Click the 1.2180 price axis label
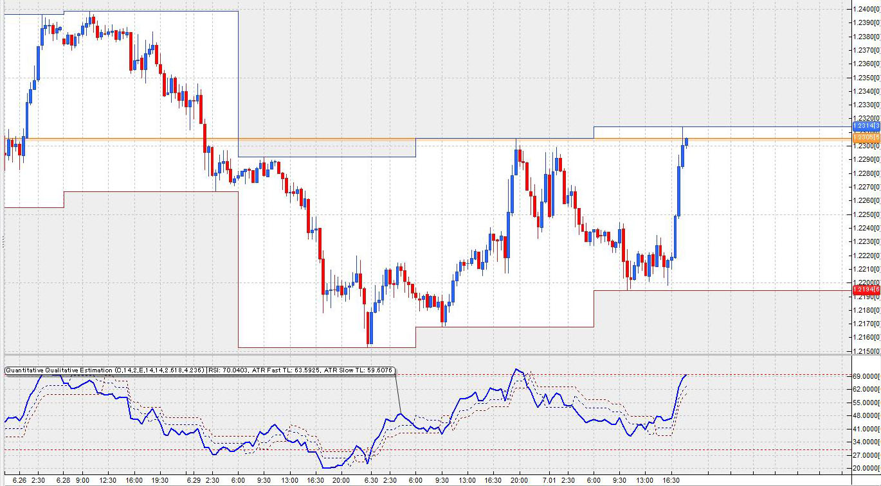 pos(867,310)
